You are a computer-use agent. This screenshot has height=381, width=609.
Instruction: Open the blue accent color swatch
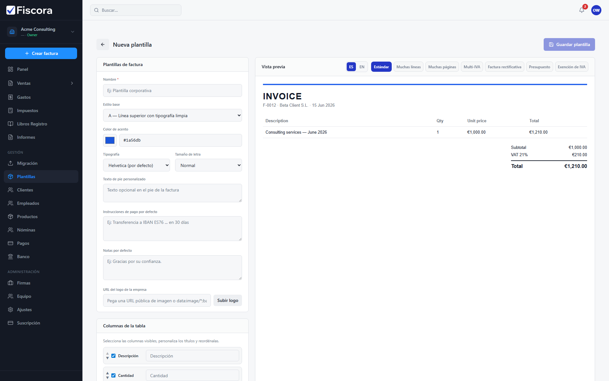[110, 140]
